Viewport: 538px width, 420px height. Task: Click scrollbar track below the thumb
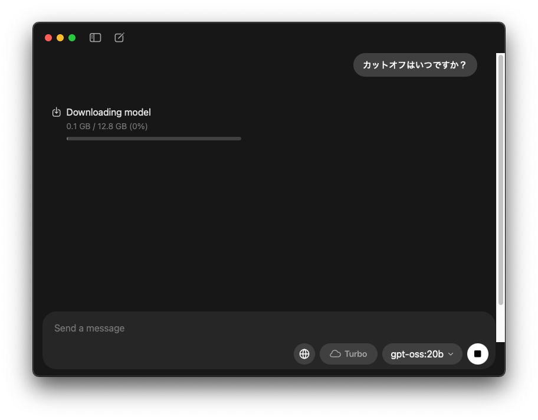[x=501, y=323]
